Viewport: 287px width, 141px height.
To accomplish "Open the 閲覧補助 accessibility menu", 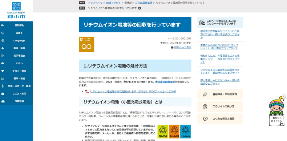I will coord(16,25).
